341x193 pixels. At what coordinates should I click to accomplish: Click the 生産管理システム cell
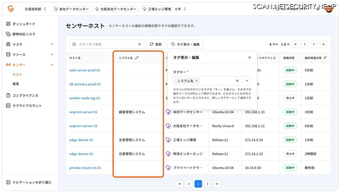click(132, 140)
